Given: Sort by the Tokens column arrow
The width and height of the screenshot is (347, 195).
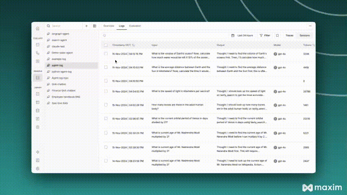Looking at the screenshot, I should [x=314, y=45].
